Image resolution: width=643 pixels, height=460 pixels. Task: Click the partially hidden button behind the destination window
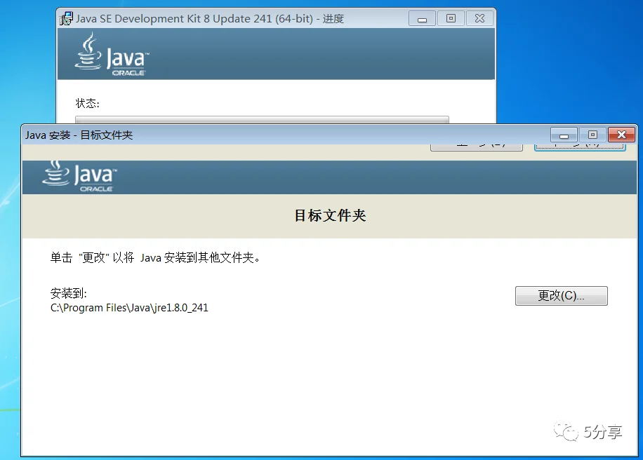[x=477, y=144]
